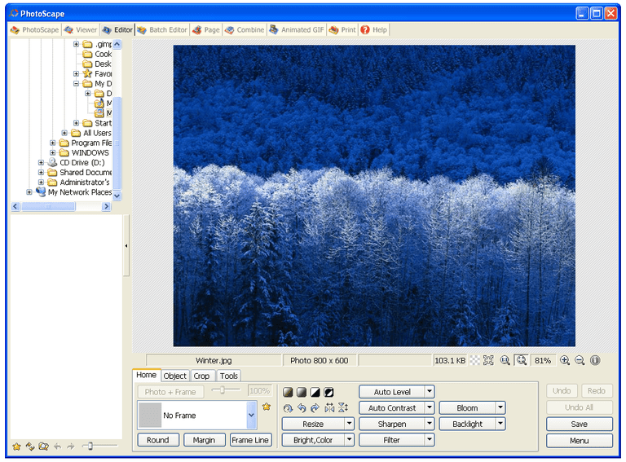The image size is (626, 462).
Task: Collapse the My D folder node
Action: (x=77, y=83)
